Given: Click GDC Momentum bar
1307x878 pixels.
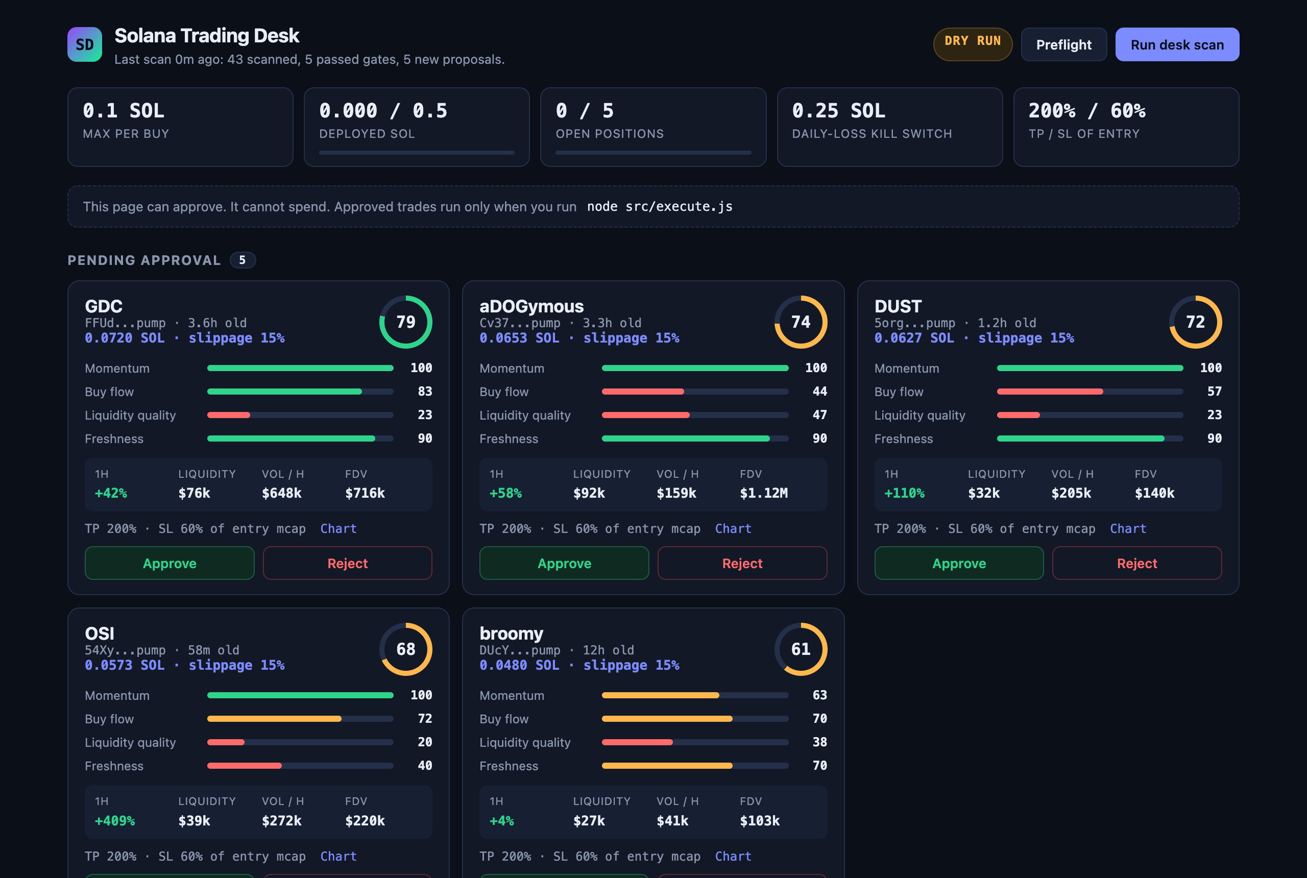Looking at the screenshot, I should 300,368.
